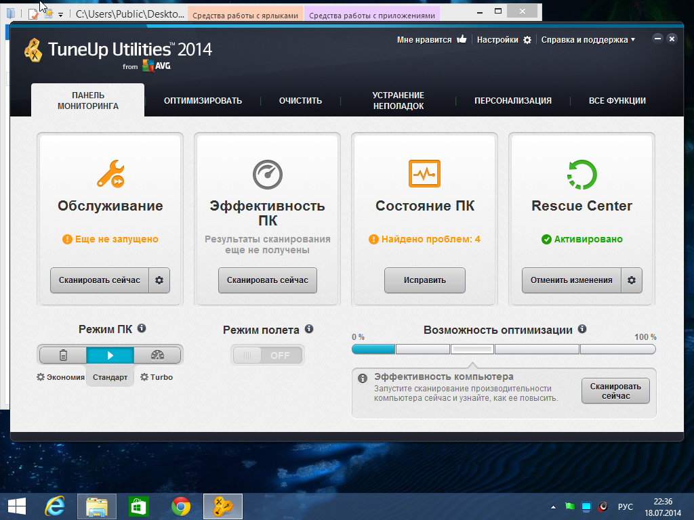Screen dimensions: 694x520
Task: Click the green Rescue Center circular arrow icon
Action: pos(581,175)
